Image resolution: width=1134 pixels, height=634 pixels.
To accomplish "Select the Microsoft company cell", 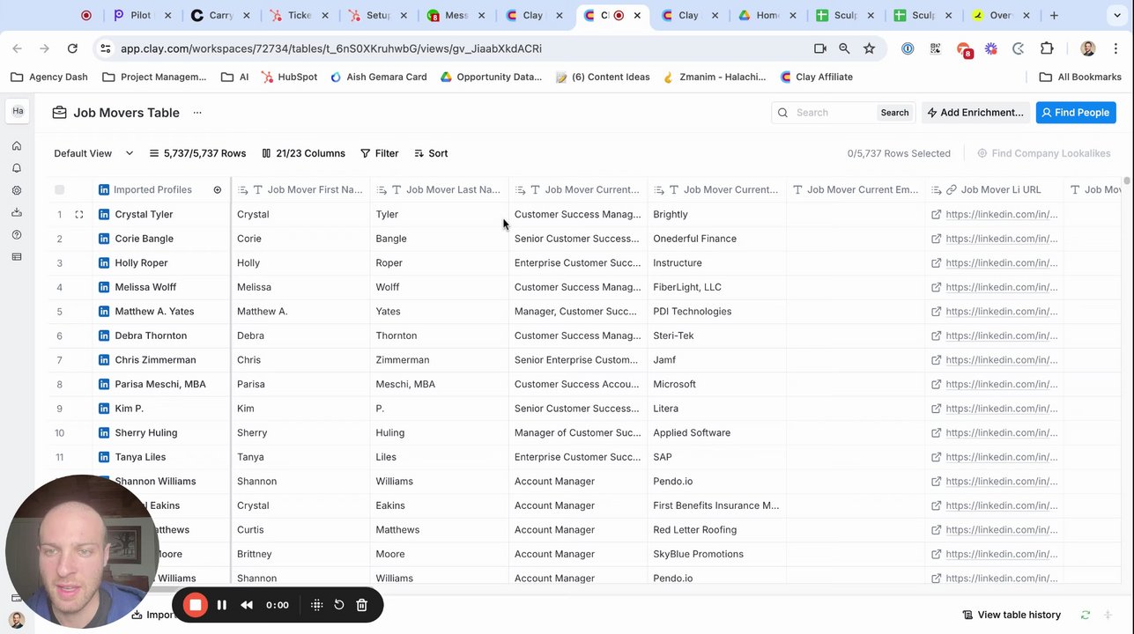I will [x=717, y=384].
